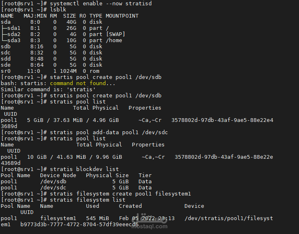Click the '545 MiB' used value
This screenshot has height=234, width=299.
click(x=97, y=218)
